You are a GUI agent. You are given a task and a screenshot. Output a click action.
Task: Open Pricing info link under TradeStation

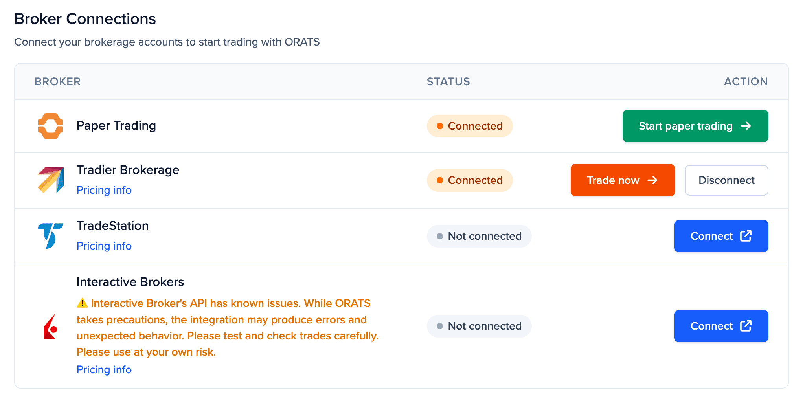coord(104,246)
